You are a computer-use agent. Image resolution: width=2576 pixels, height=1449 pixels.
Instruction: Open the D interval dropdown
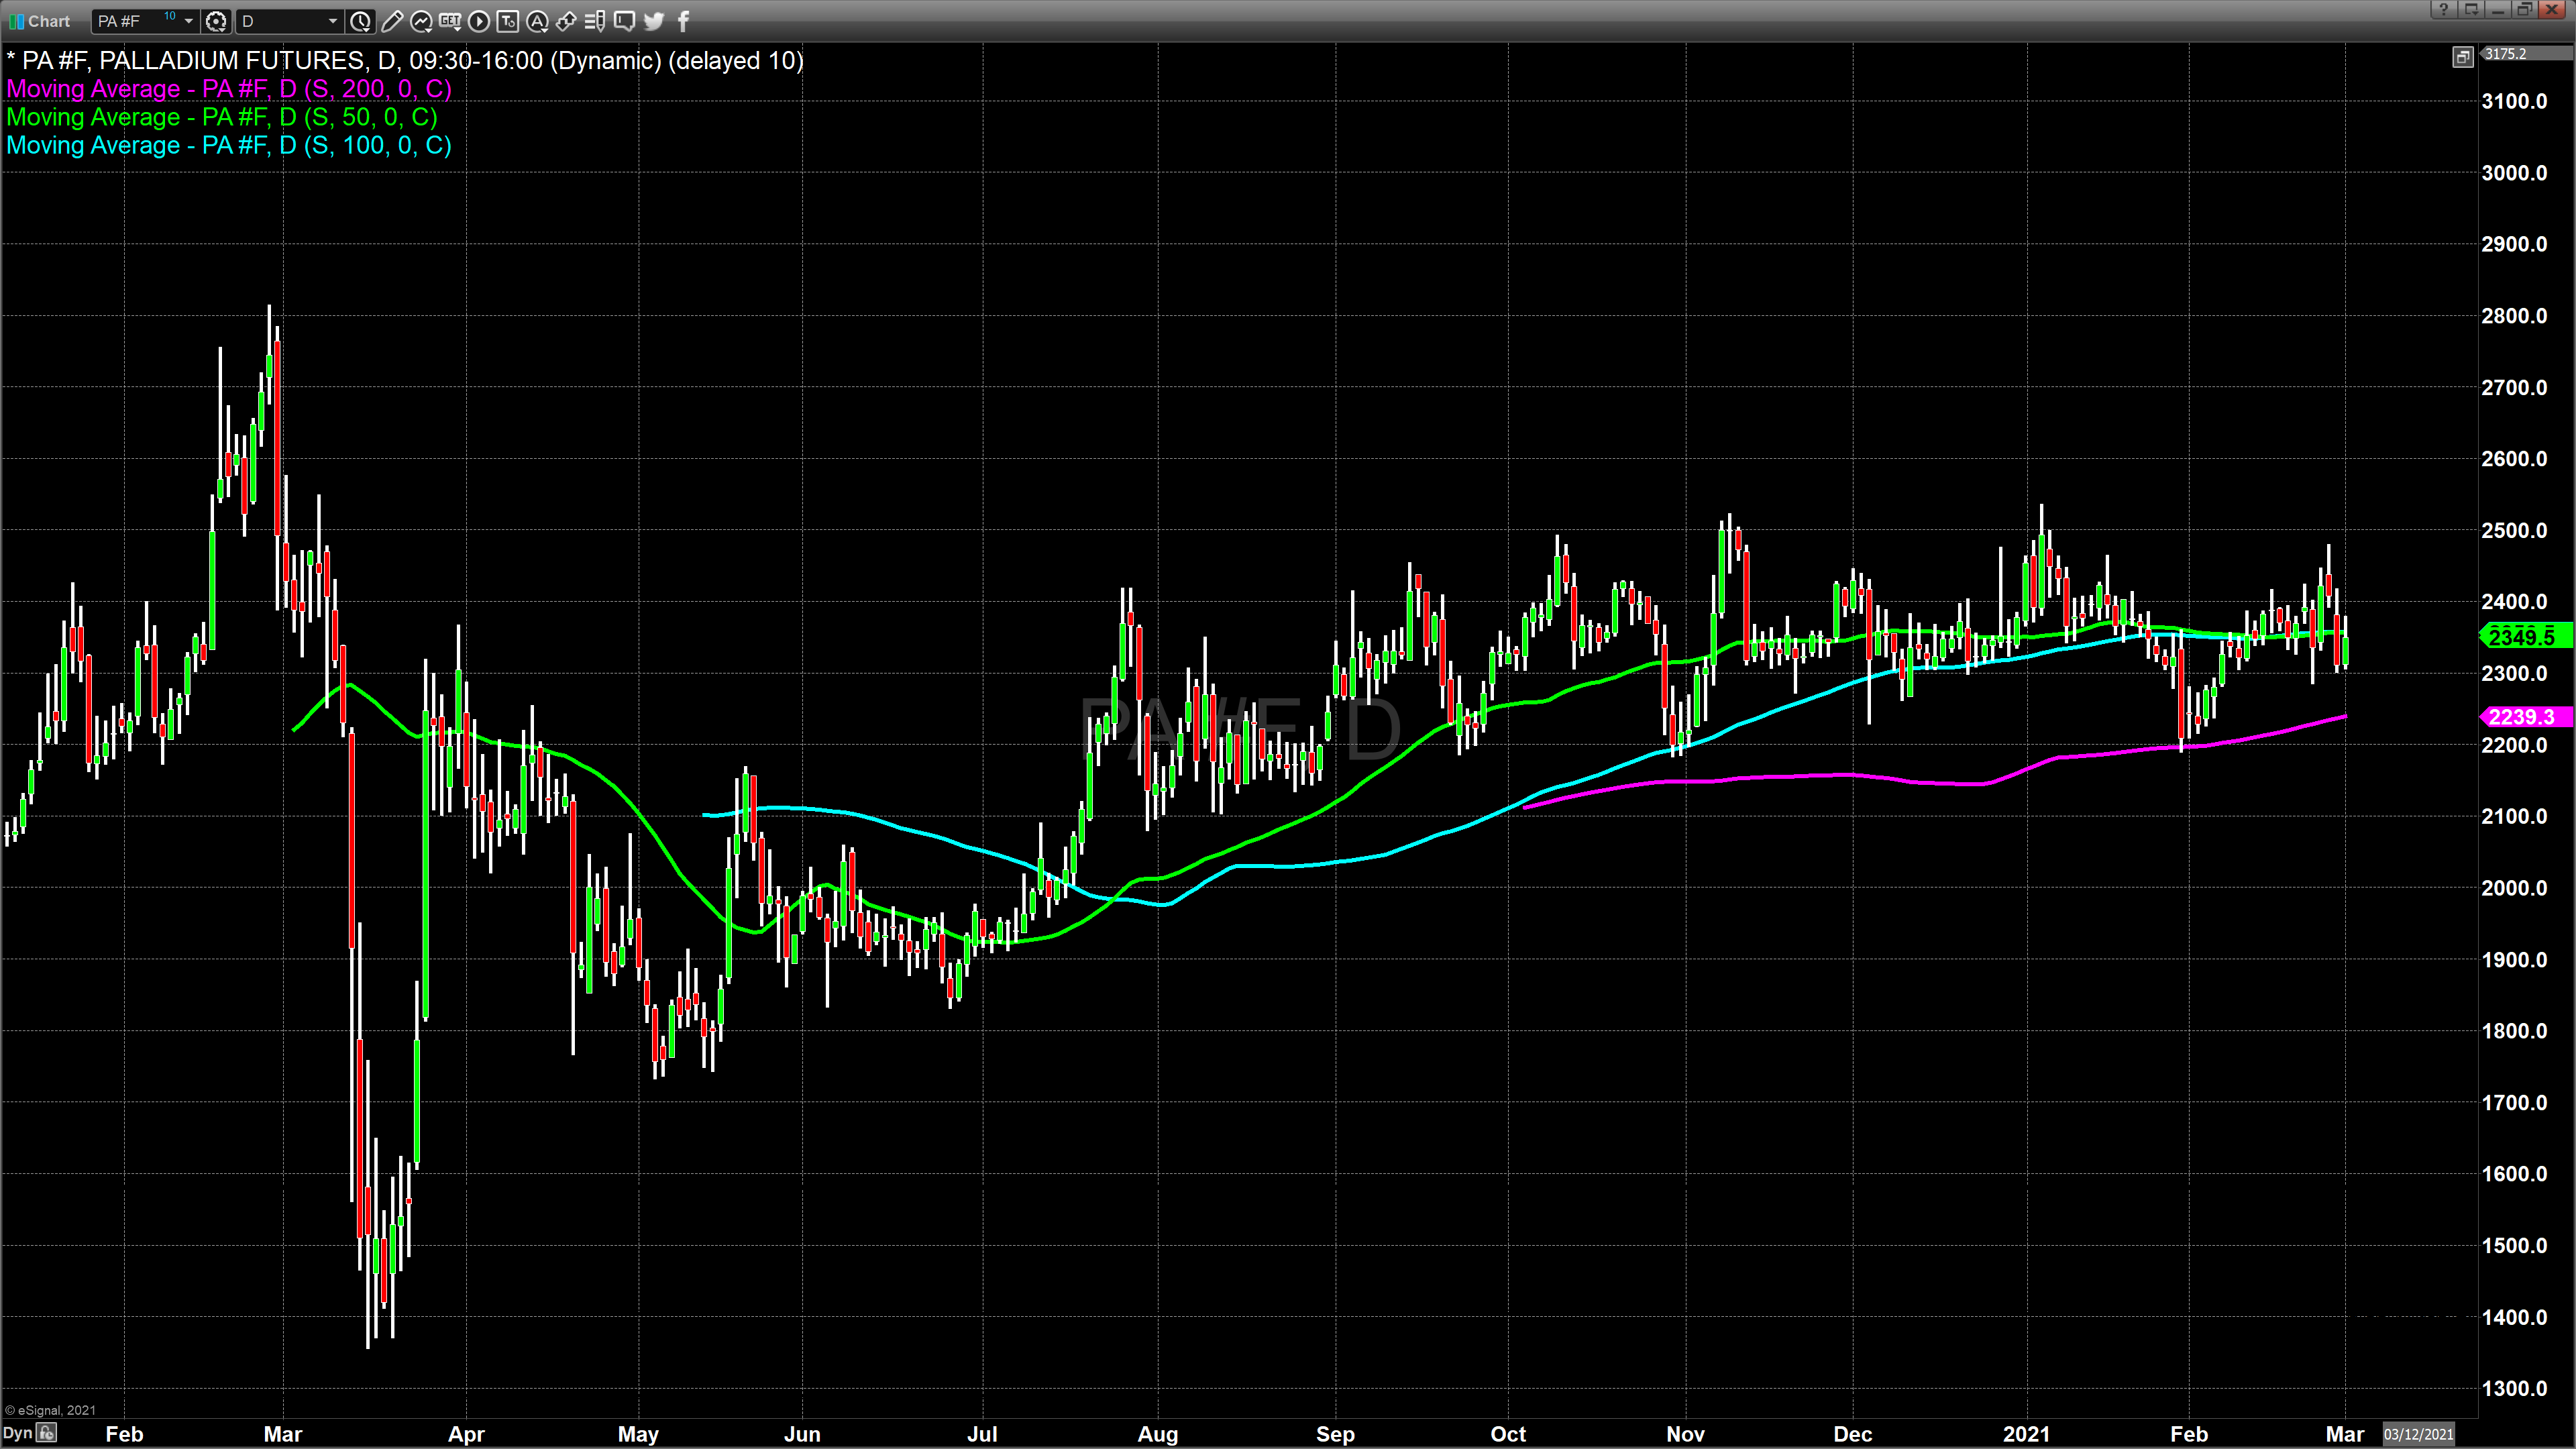tap(333, 21)
